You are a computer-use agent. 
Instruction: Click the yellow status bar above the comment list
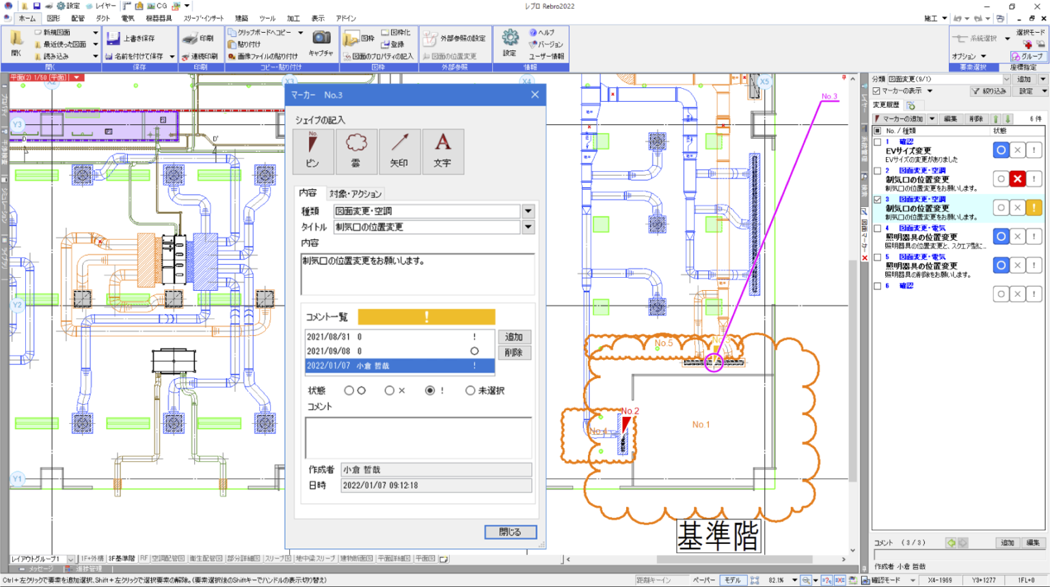coord(426,317)
